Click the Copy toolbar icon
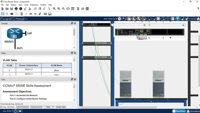 pos(35,9)
